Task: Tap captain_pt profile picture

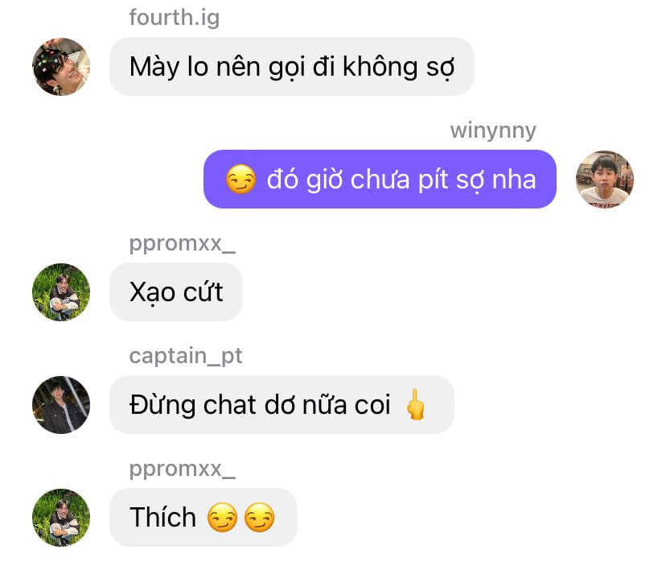Action: pyautogui.click(x=61, y=405)
